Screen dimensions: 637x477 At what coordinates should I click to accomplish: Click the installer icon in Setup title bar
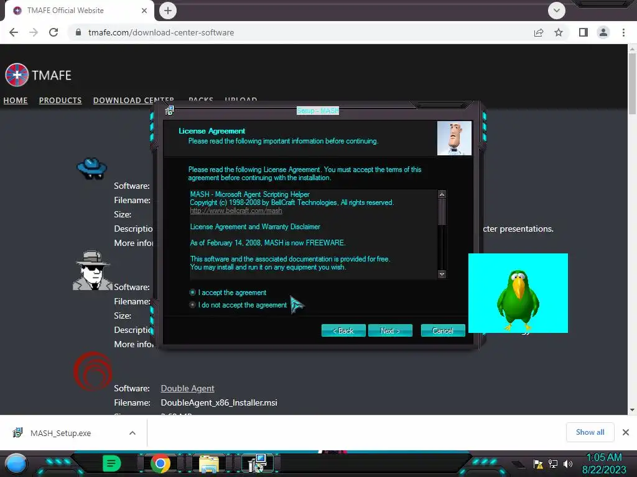(169, 111)
